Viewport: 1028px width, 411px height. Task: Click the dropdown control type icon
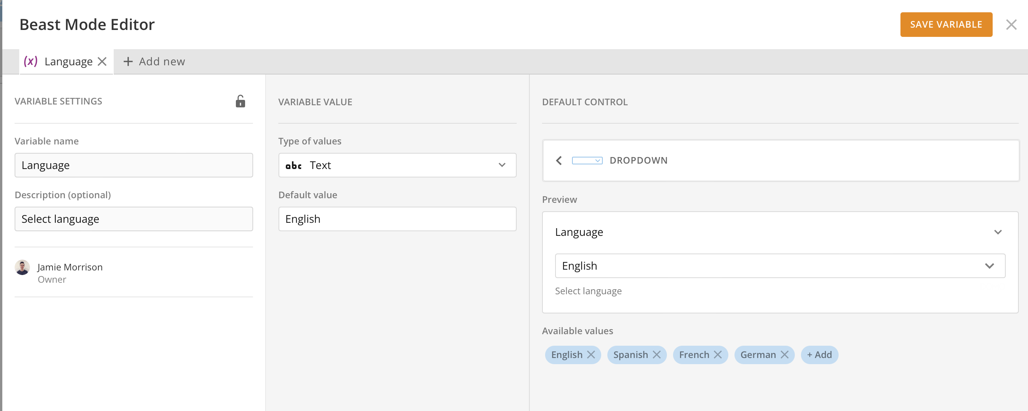click(587, 161)
